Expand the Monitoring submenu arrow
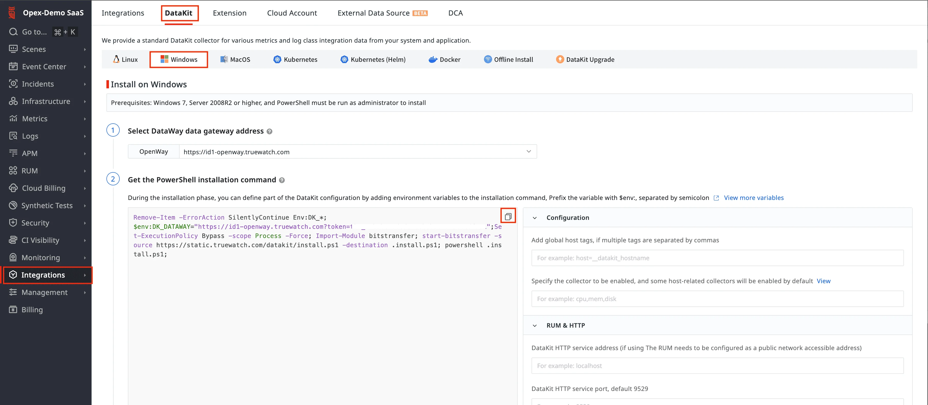 85,258
